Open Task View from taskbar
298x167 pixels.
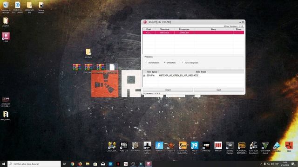pos(65,164)
